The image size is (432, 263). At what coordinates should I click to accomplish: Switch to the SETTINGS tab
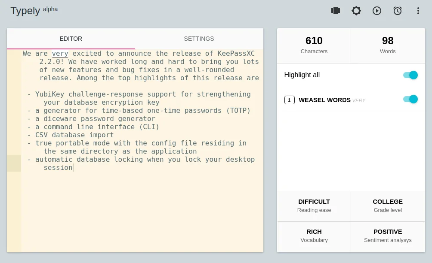tap(199, 39)
